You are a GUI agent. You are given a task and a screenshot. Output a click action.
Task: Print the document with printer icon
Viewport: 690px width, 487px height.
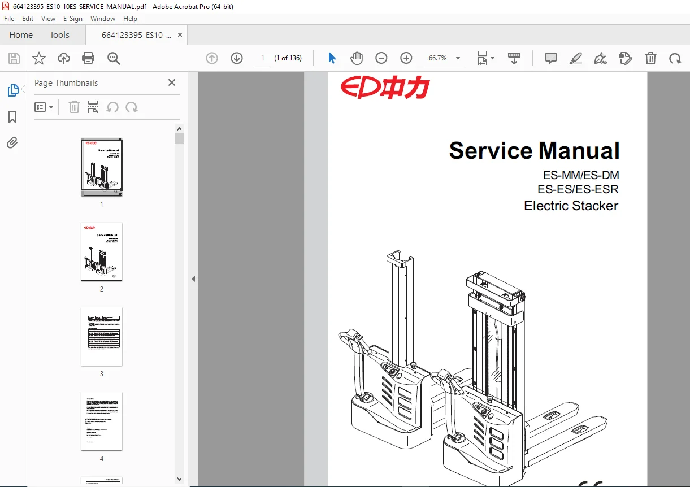pyautogui.click(x=88, y=58)
